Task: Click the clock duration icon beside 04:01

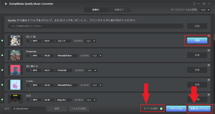Action: [x=42, y=41]
